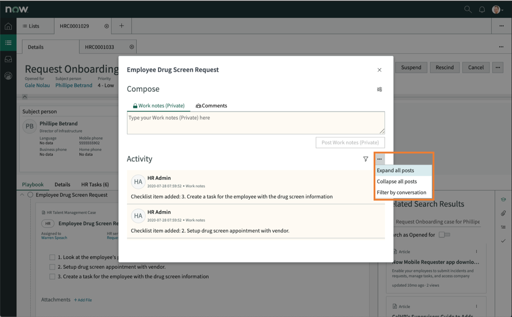Close the Employee Drug Screen Request dialog
The width and height of the screenshot is (512, 317).
pos(379,70)
